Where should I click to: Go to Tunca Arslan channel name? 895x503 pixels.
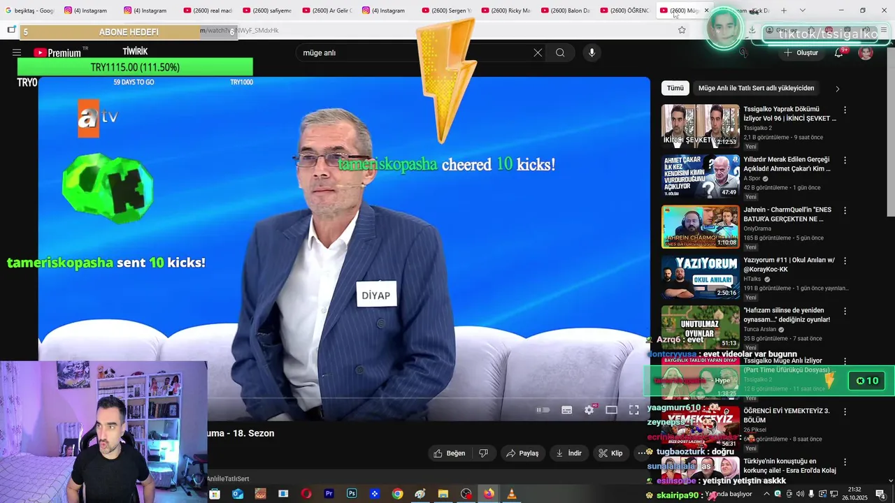[759, 329]
